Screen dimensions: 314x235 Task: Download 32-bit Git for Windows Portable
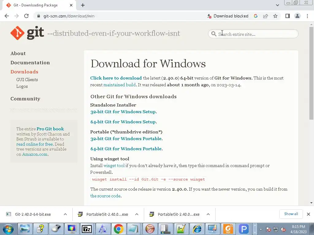pos(126,139)
